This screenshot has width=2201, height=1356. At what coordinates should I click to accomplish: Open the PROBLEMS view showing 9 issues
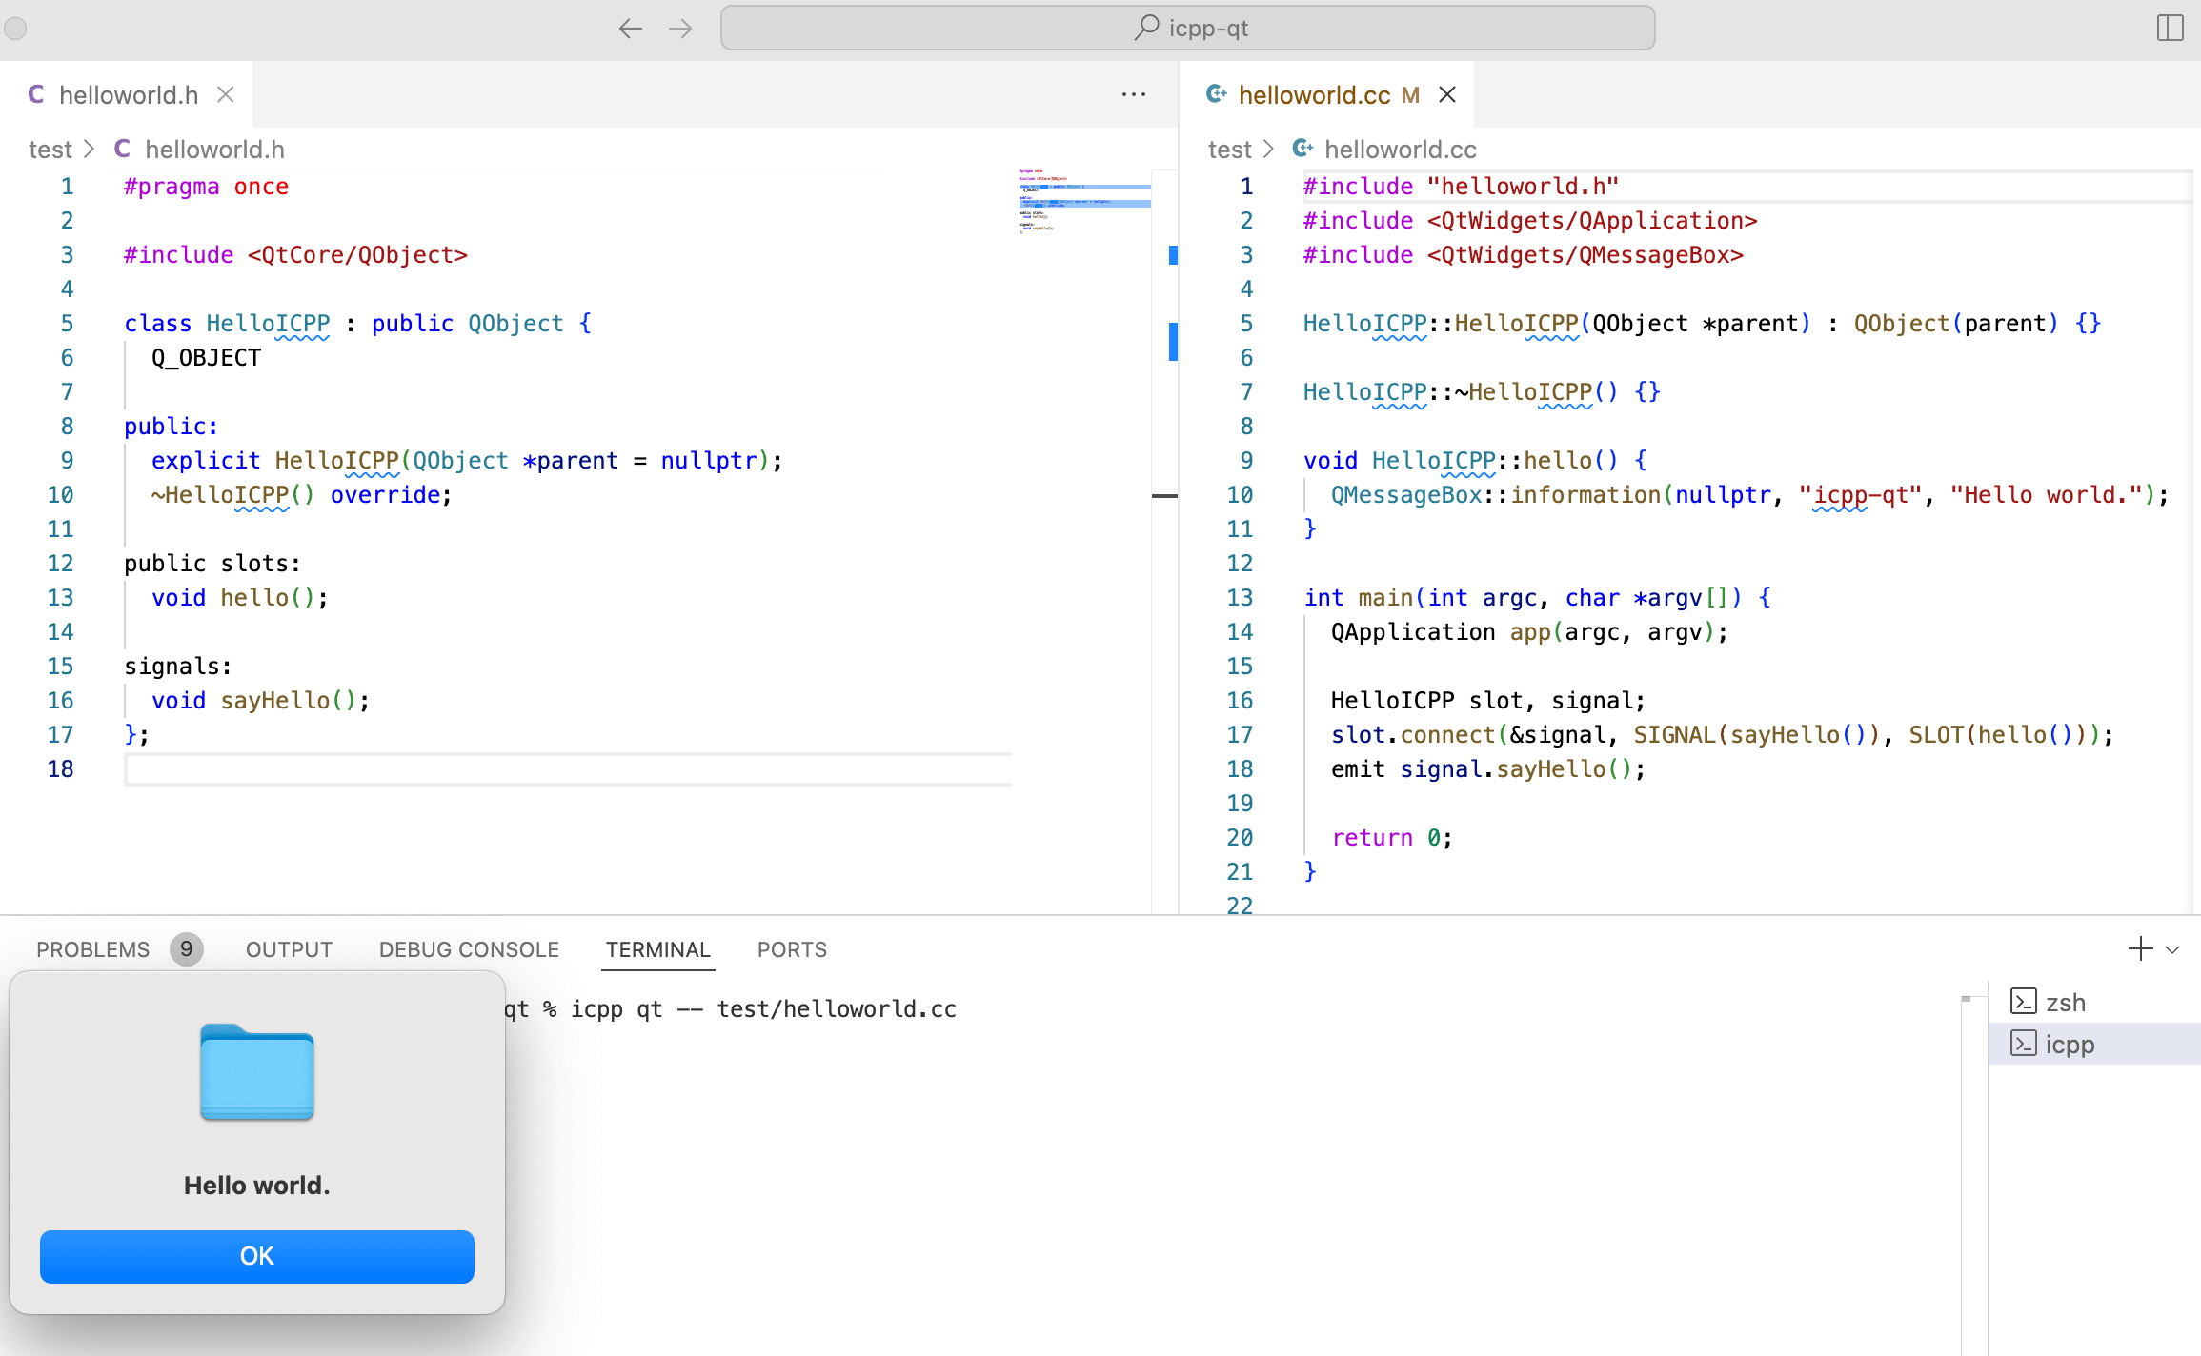(x=93, y=948)
